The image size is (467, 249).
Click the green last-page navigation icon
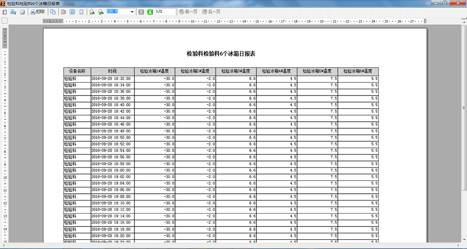click(x=150, y=12)
